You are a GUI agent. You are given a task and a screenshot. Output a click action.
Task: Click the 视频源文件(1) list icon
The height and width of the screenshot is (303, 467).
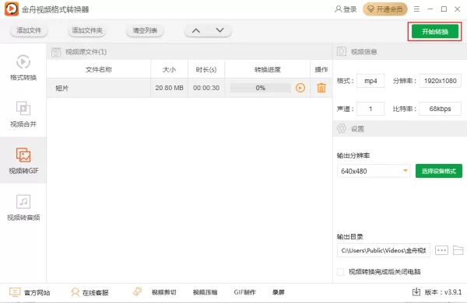(x=56, y=52)
